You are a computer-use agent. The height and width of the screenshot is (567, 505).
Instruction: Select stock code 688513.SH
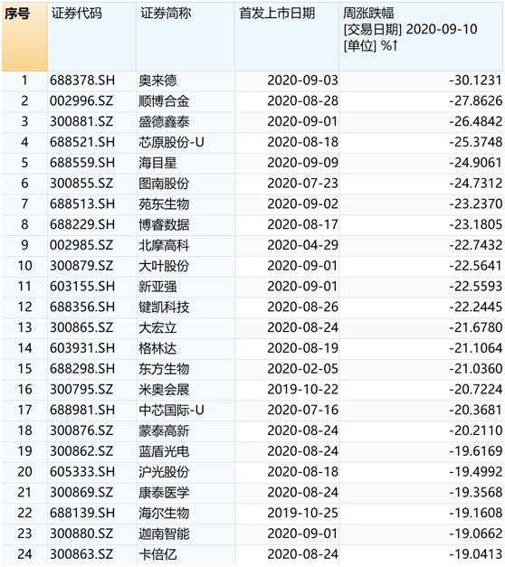(82, 204)
